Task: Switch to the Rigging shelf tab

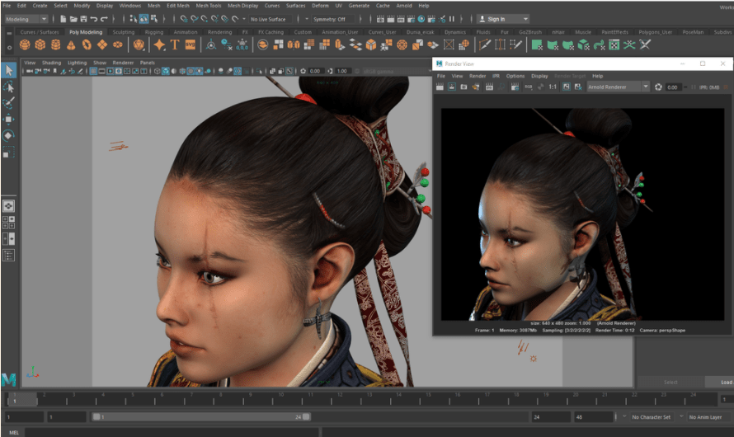Action: [x=154, y=32]
